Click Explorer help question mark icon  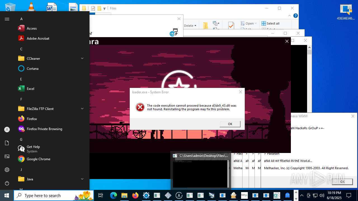tap(295, 16)
